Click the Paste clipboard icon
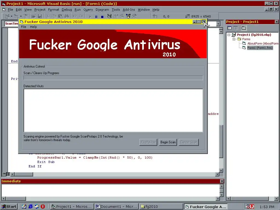The height and width of the screenshot is (210, 280). (60, 16)
